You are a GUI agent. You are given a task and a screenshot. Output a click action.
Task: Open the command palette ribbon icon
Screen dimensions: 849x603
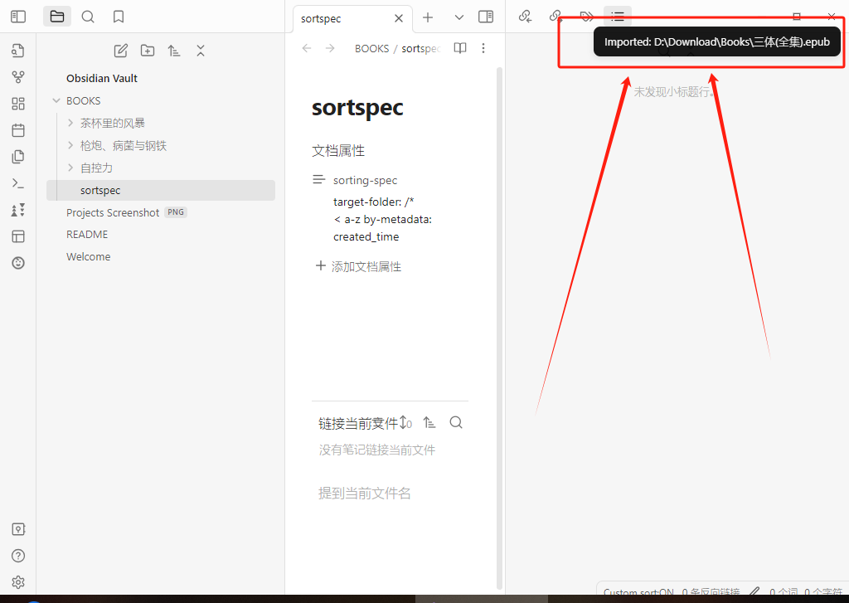[18, 183]
